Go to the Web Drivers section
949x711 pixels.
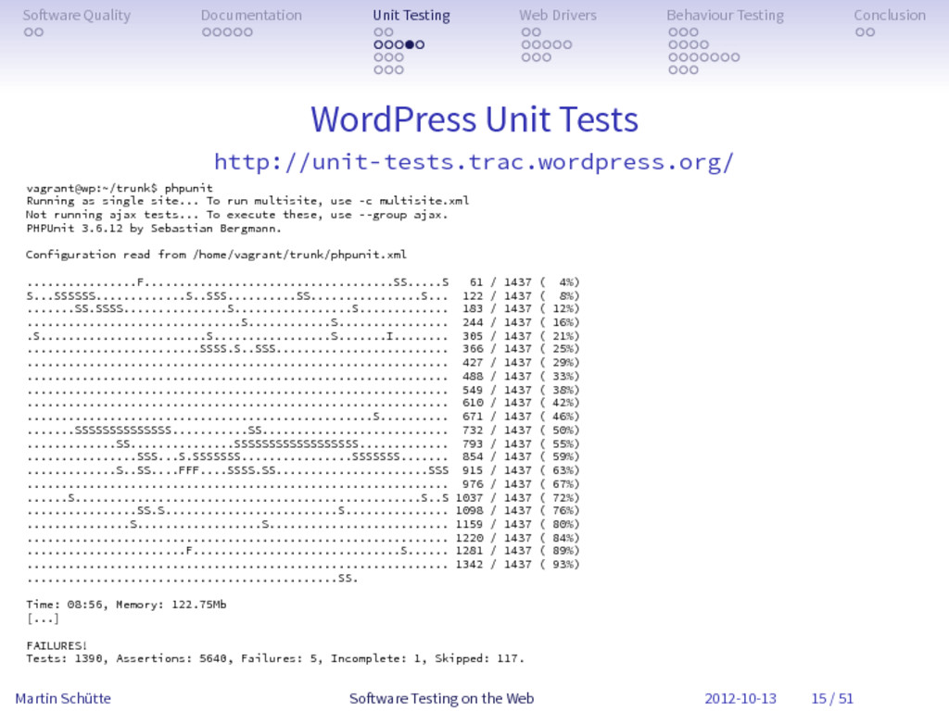click(x=557, y=15)
